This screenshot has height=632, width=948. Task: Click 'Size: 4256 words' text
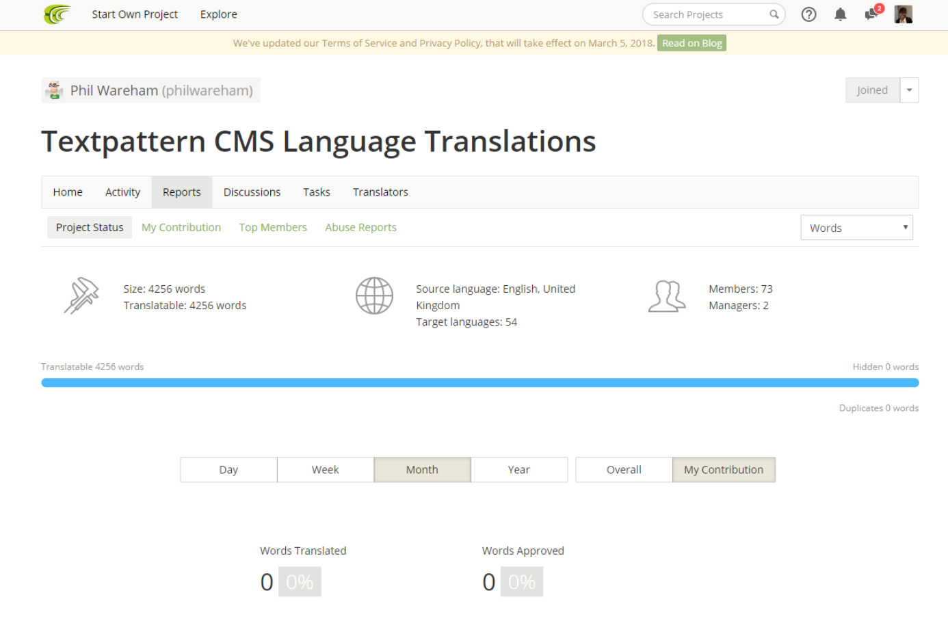(164, 289)
